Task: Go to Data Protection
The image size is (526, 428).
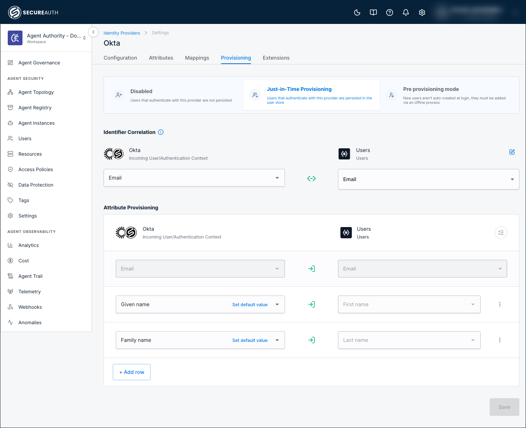Action: 36,185
